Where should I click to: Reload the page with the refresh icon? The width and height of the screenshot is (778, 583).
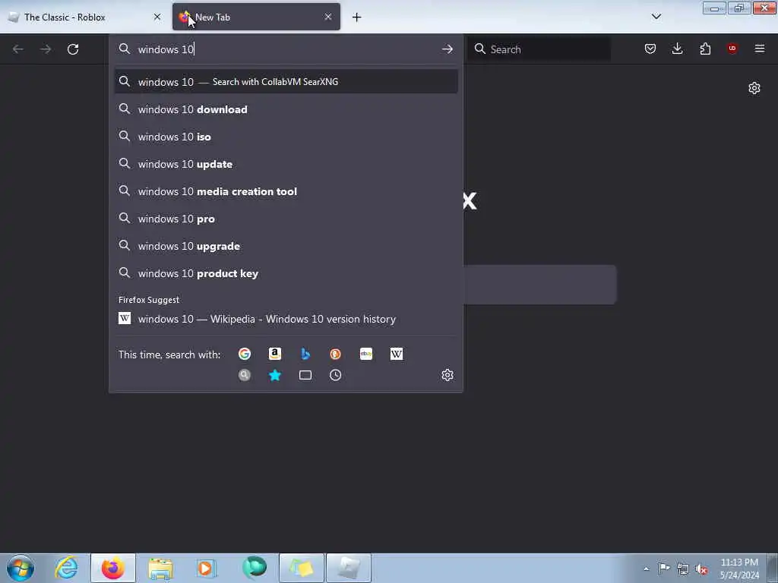click(x=73, y=49)
